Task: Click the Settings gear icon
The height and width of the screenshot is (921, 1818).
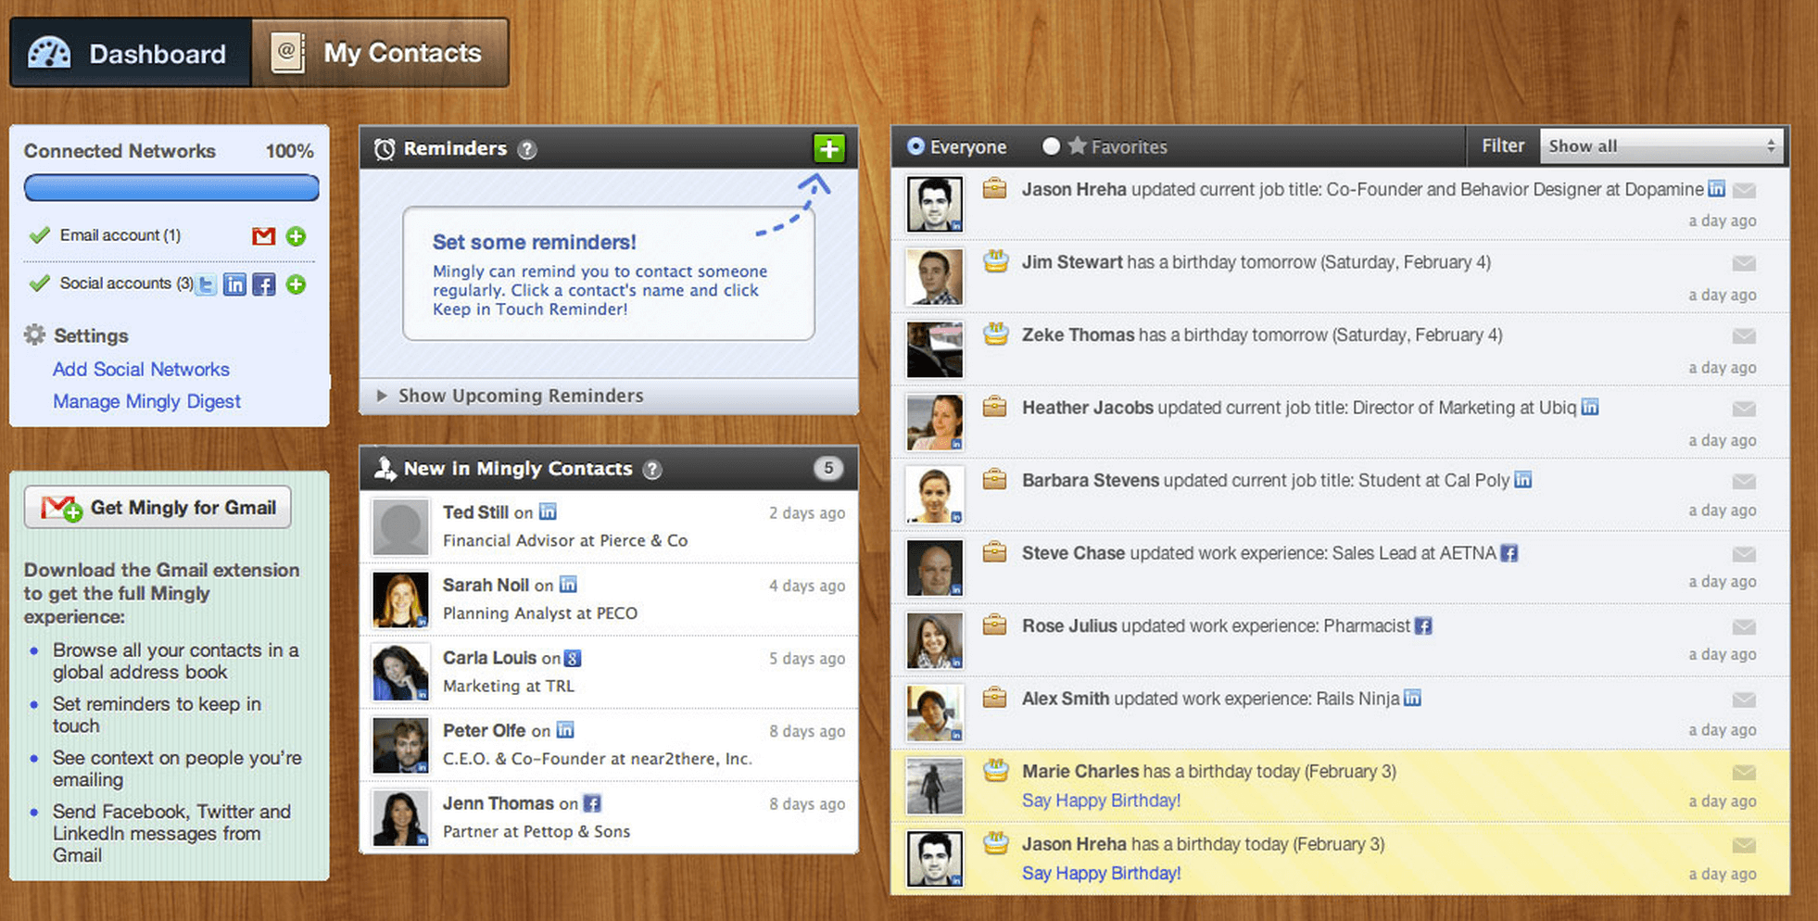Action: [35, 334]
